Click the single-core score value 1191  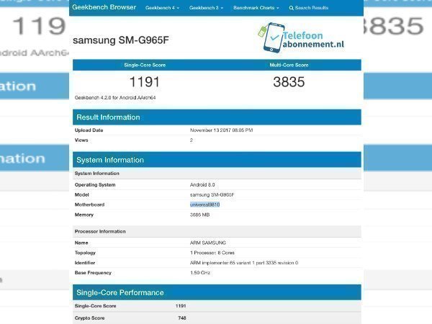[x=145, y=82]
